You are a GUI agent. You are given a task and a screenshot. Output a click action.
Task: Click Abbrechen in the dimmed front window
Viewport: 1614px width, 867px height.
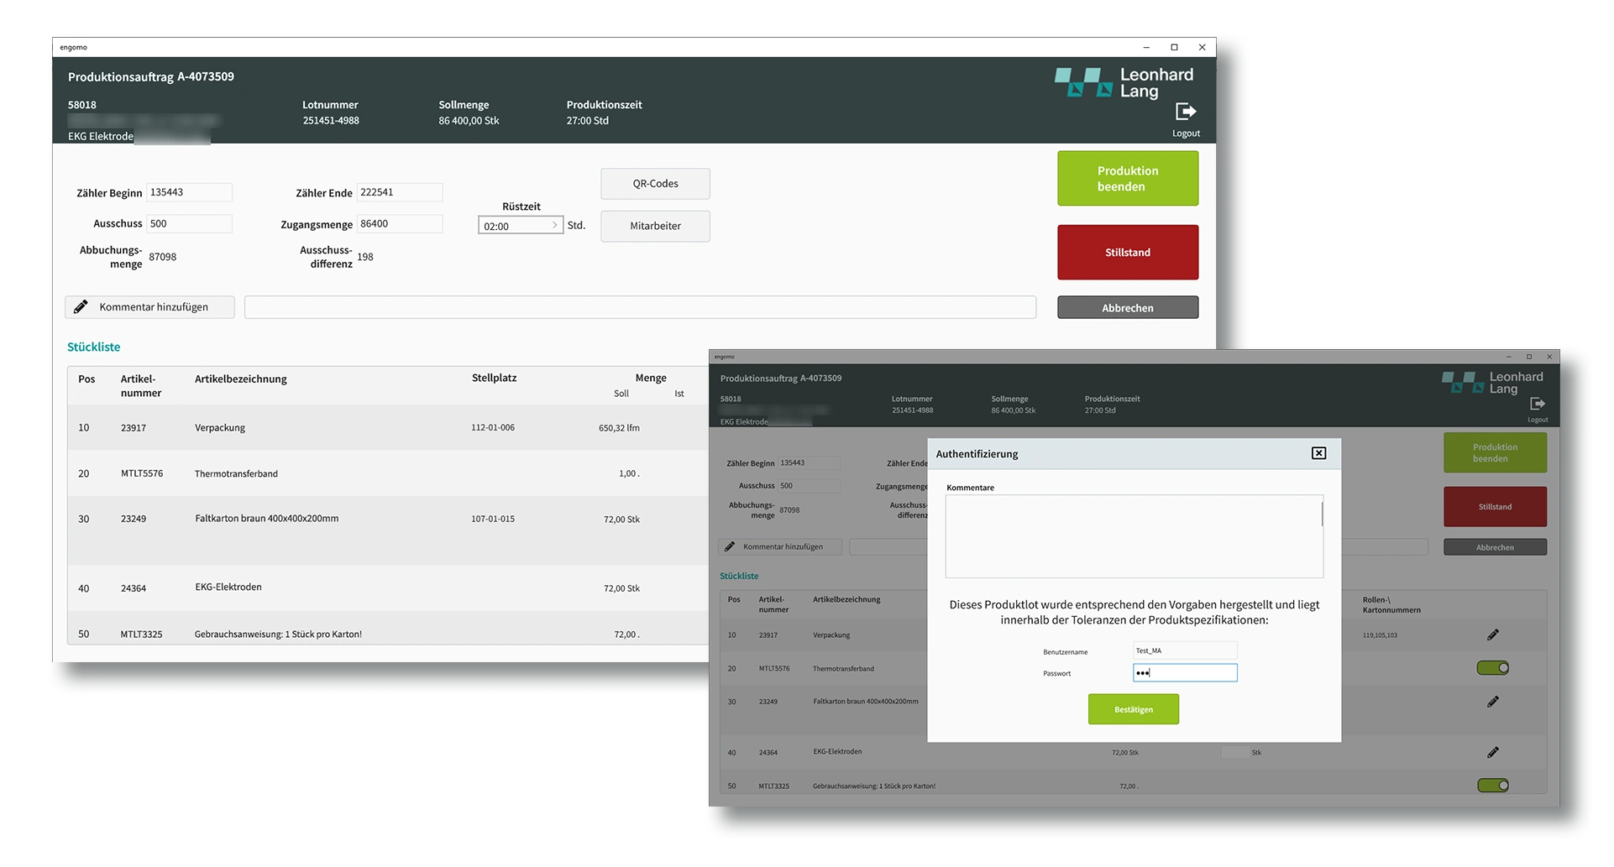pyautogui.click(x=1495, y=547)
